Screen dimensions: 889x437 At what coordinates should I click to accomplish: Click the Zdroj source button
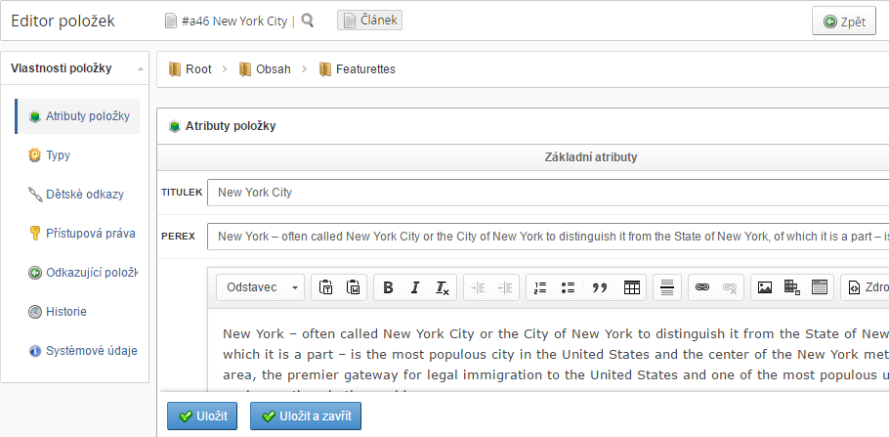[866, 287]
